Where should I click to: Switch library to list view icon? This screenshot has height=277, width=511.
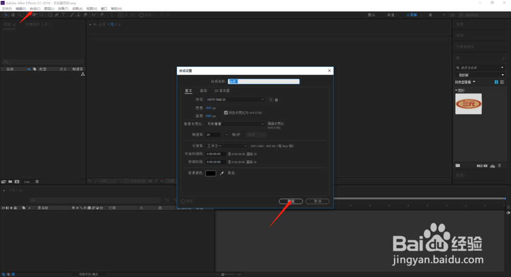[502, 82]
